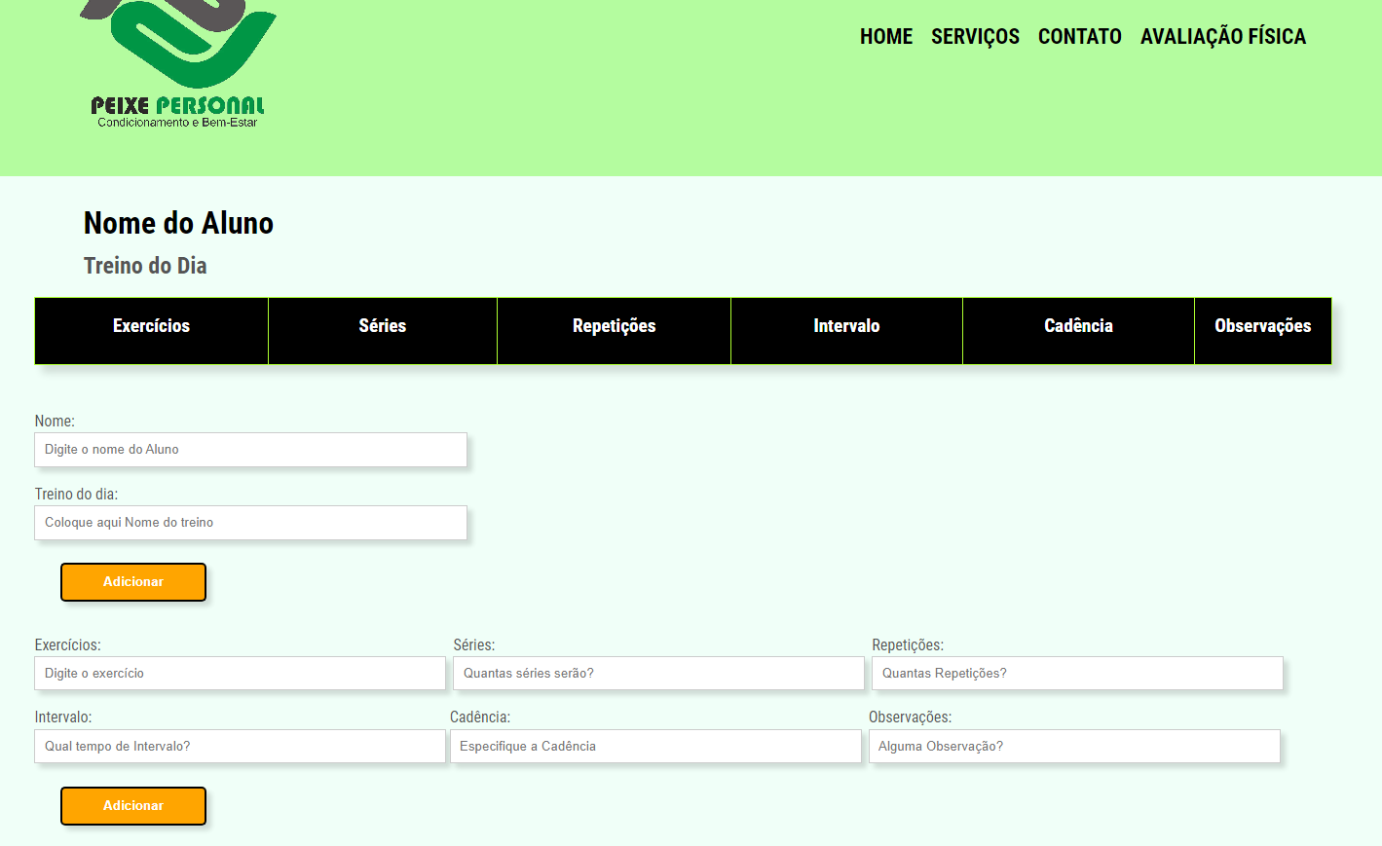1382x846 pixels.
Task: Click the Treino do dia: label
Action: click(76, 495)
